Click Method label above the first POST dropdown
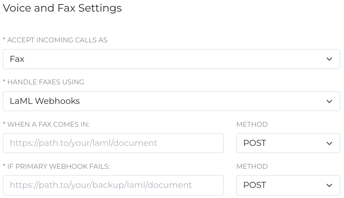344x198 pixels. coord(252,124)
